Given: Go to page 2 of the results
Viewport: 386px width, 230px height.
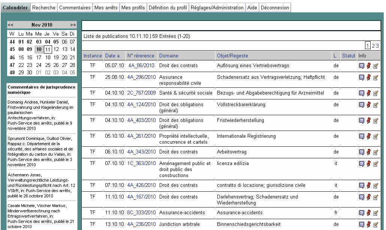Looking at the screenshot, I should [373, 46].
